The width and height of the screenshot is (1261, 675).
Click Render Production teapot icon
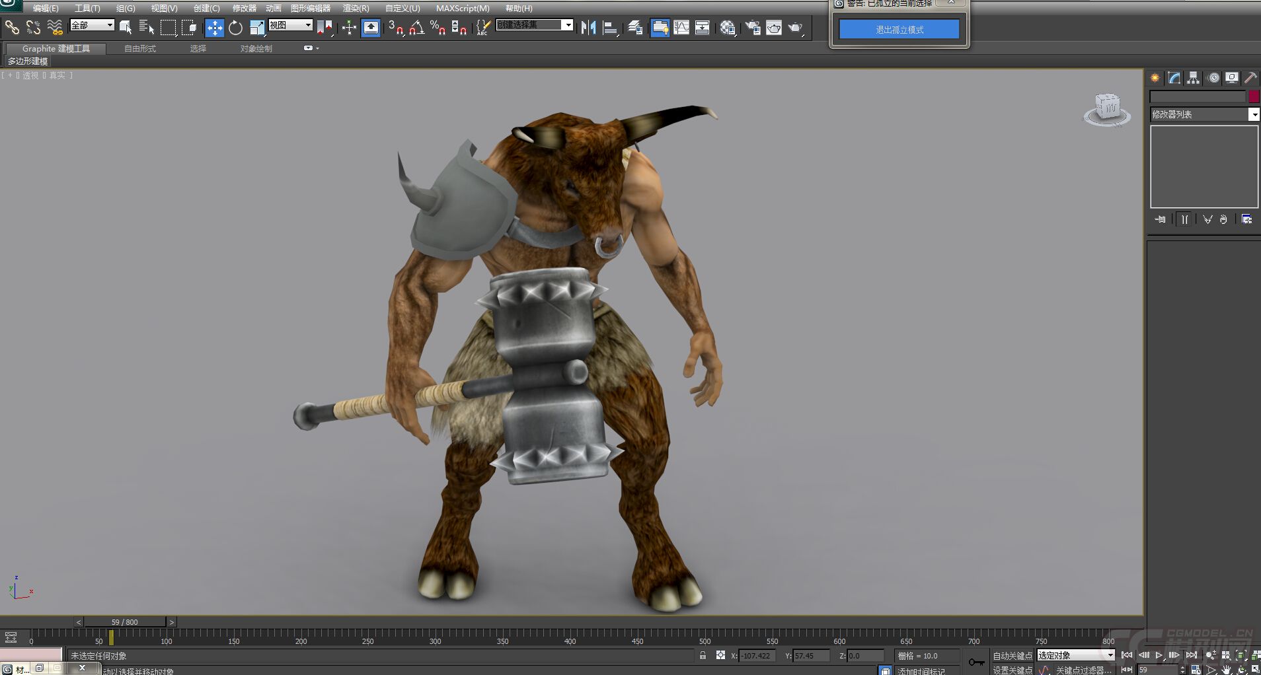point(796,27)
